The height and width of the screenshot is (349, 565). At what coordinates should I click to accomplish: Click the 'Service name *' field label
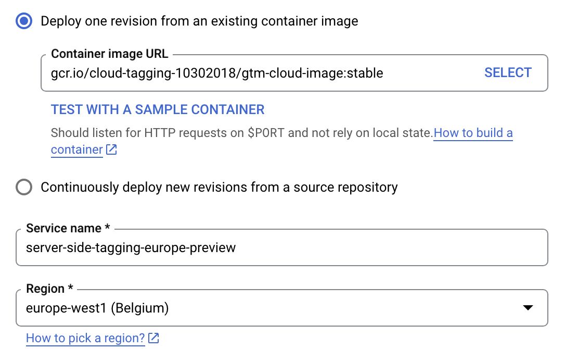click(x=68, y=228)
